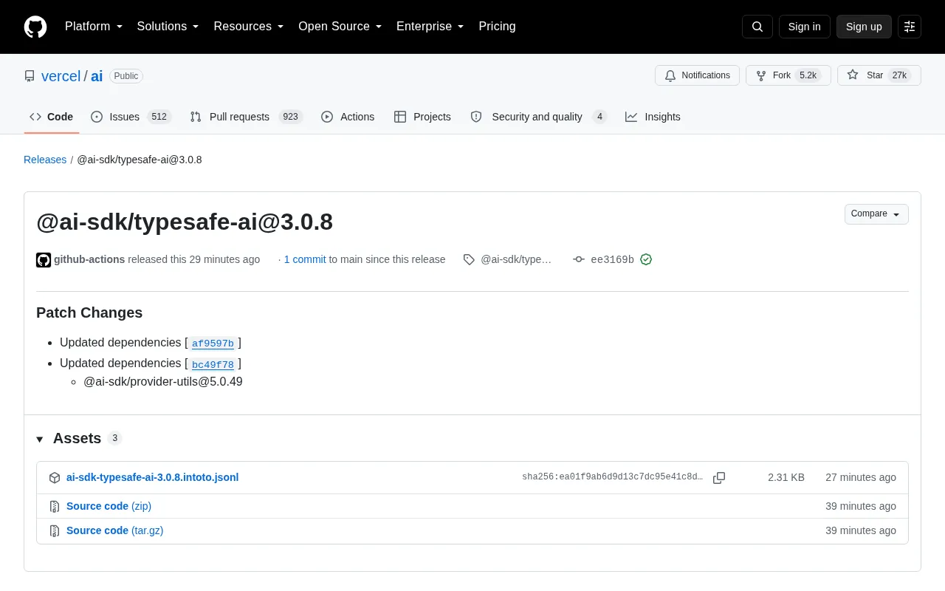This screenshot has height=591, width=945.
Task: Click the archive icon for Source code (tar.gz)
Action: point(55,531)
